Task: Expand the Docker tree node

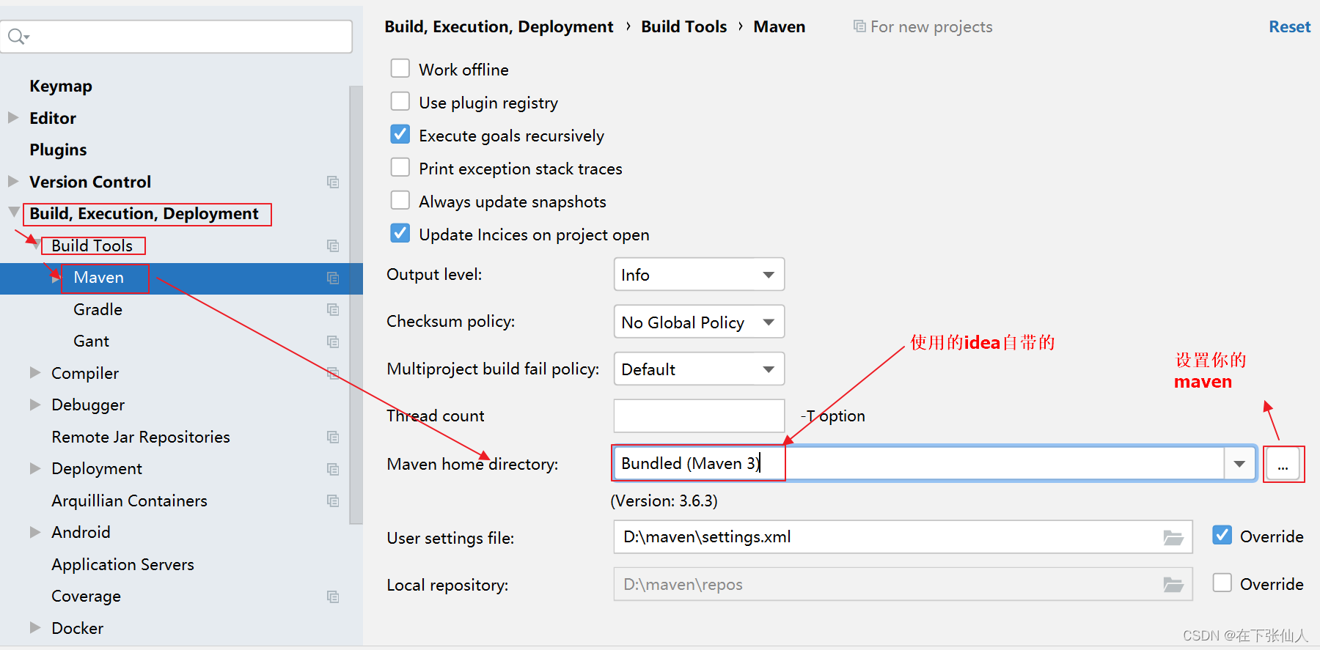Action: (x=35, y=627)
